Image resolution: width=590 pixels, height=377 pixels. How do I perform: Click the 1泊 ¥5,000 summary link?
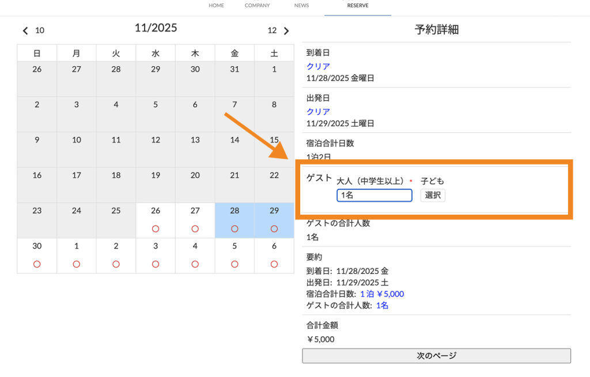coord(381,294)
